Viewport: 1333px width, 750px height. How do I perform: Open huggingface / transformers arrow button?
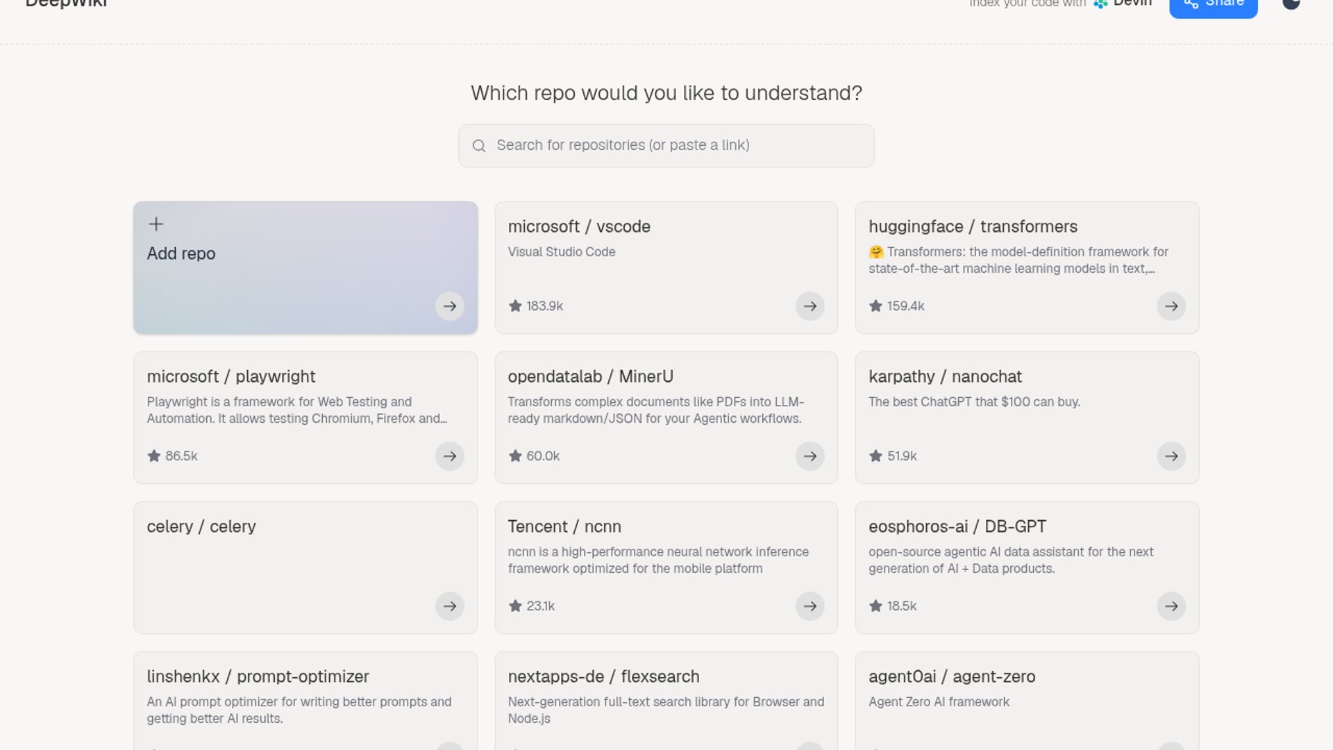(1171, 306)
